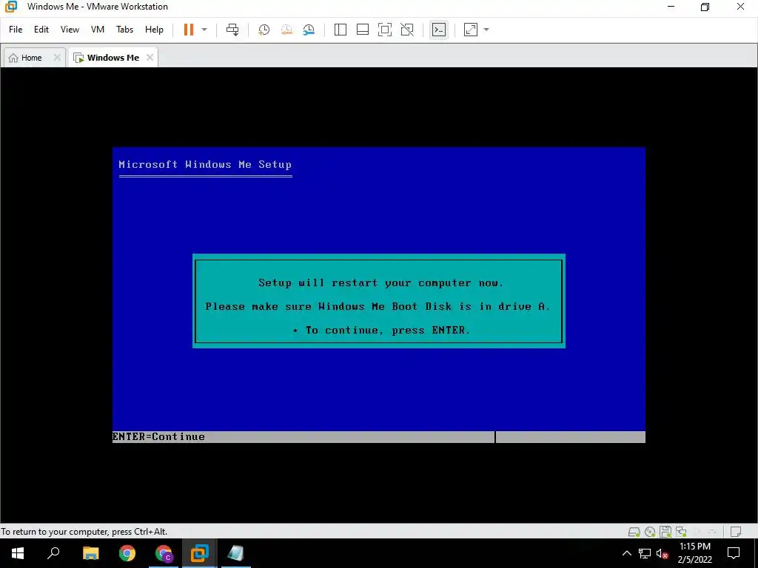Close the Home tab
This screenshot has width=758, height=568.
point(57,58)
